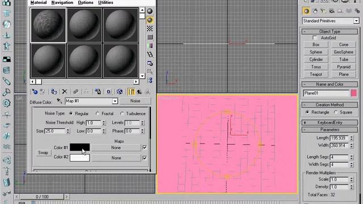
Task: Open Material Editor Options icon
Action: 150,63
